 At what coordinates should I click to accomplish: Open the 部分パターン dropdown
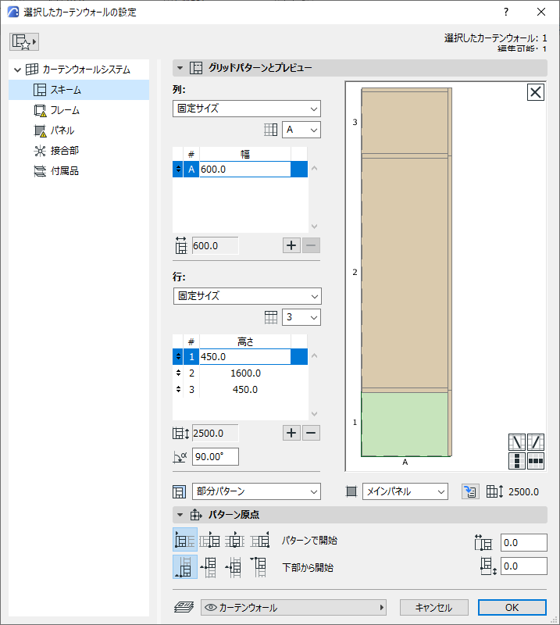(x=257, y=491)
